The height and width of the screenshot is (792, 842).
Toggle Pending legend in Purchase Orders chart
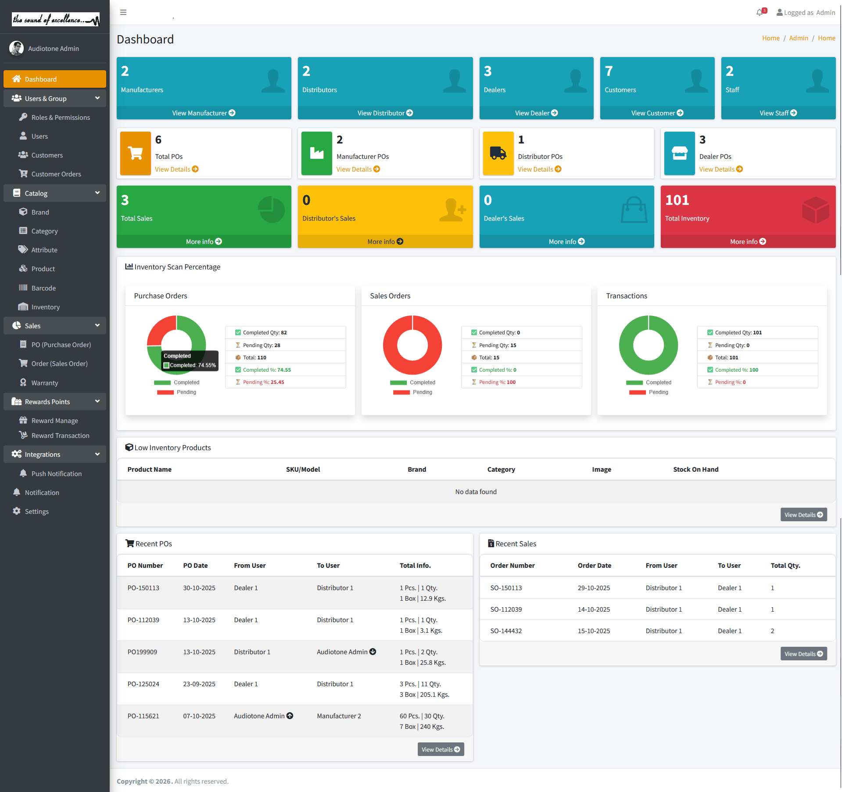point(176,392)
